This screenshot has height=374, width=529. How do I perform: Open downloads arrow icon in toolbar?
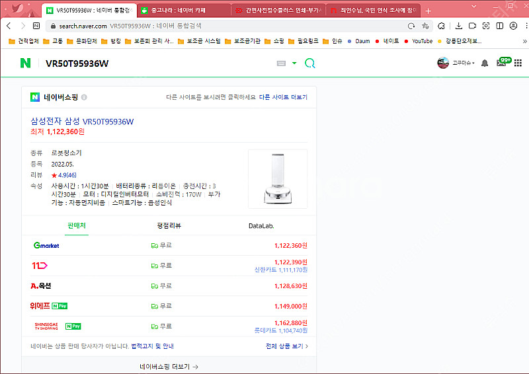(x=458, y=26)
